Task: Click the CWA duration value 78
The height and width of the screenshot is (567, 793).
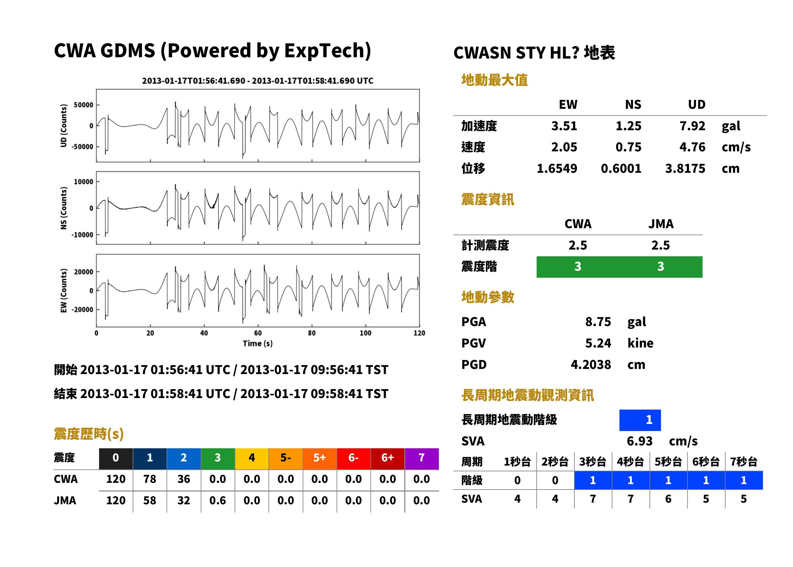Action: point(150,479)
